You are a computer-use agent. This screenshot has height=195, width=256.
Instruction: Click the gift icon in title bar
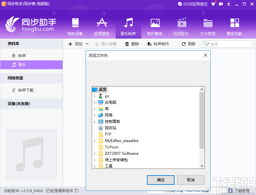click(213, 4)
